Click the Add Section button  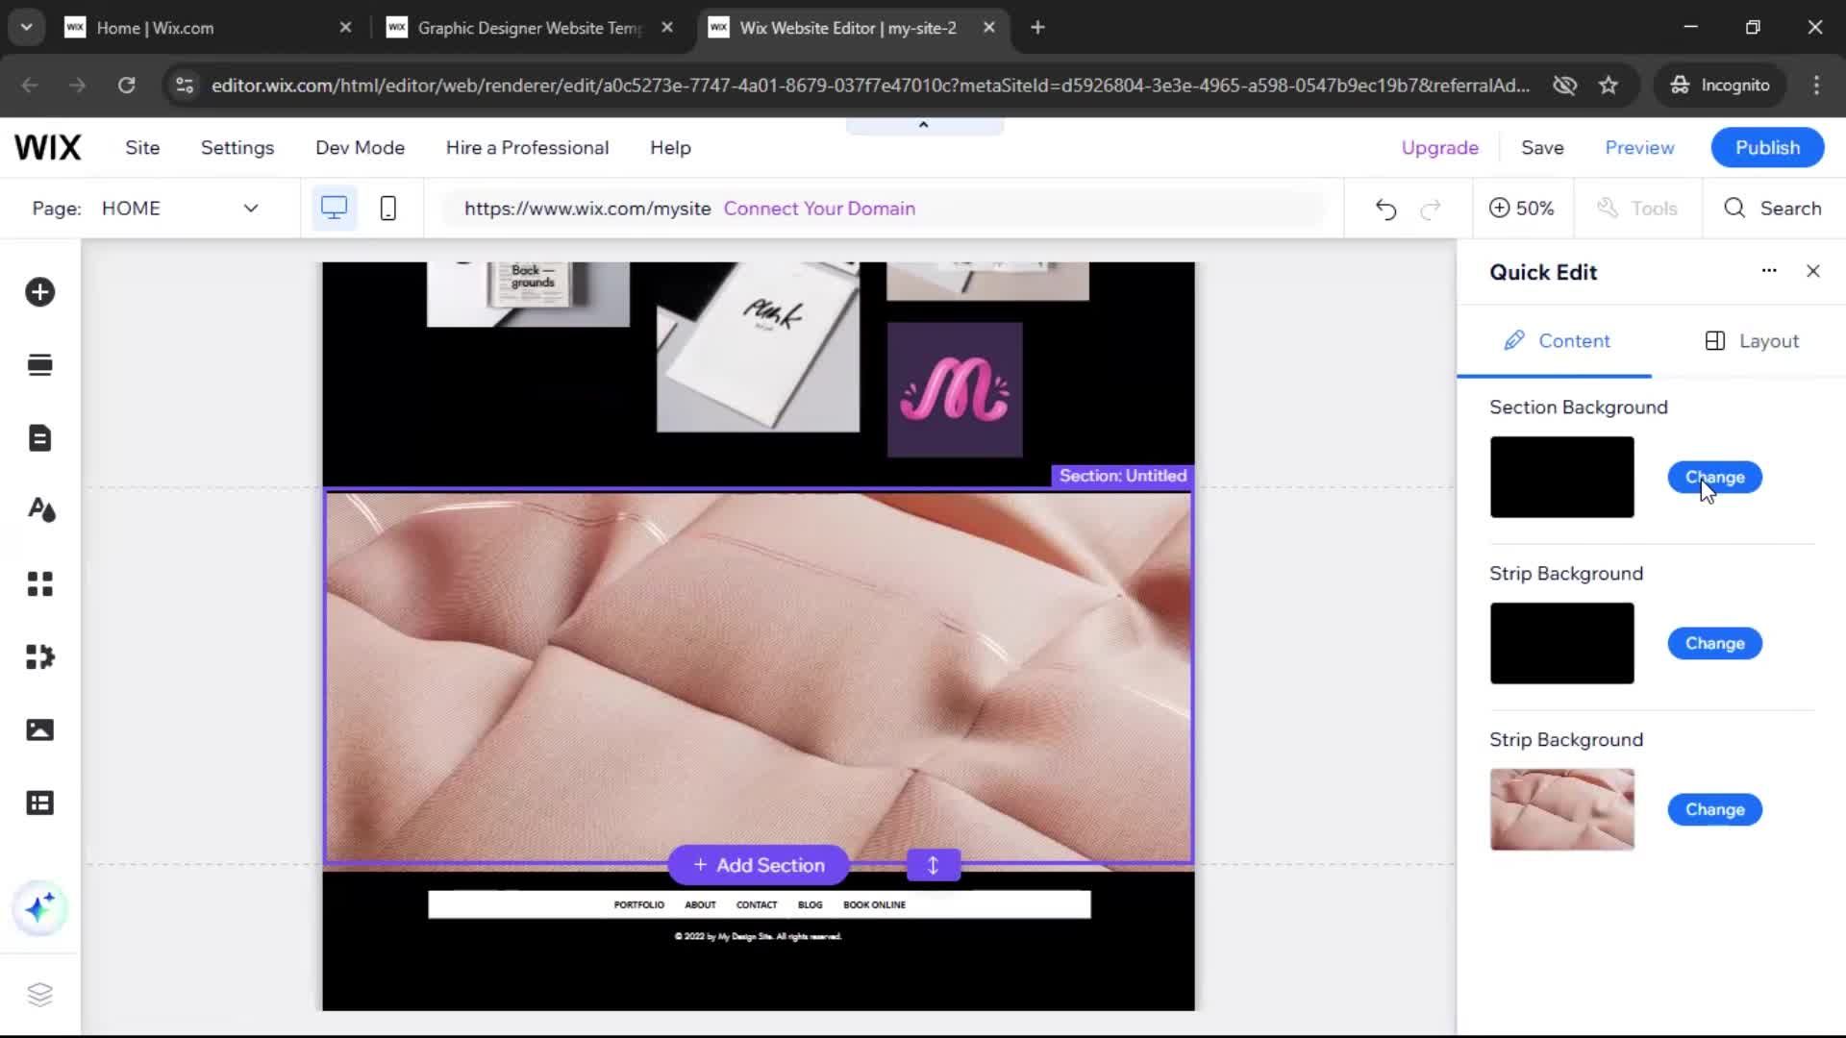point(759,865)
